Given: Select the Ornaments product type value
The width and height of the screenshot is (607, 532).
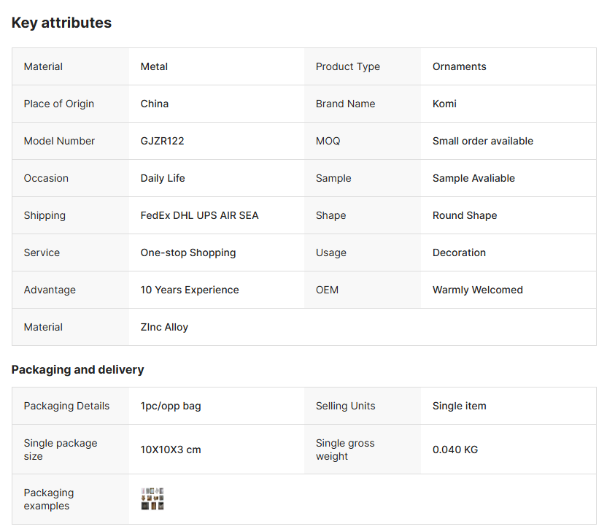Looking at the screenshot, I should click(x=459, y=66).
